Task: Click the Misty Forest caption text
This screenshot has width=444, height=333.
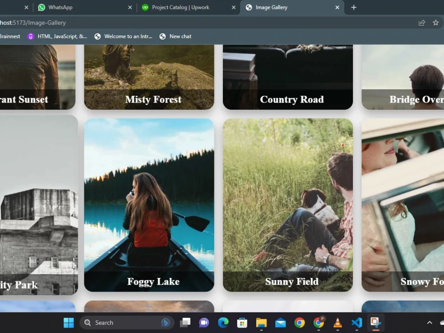Action: pos(153,99)
